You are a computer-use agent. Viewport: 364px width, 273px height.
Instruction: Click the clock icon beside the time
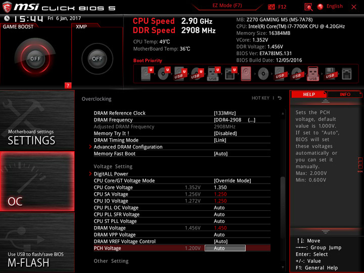coord(7,18)
